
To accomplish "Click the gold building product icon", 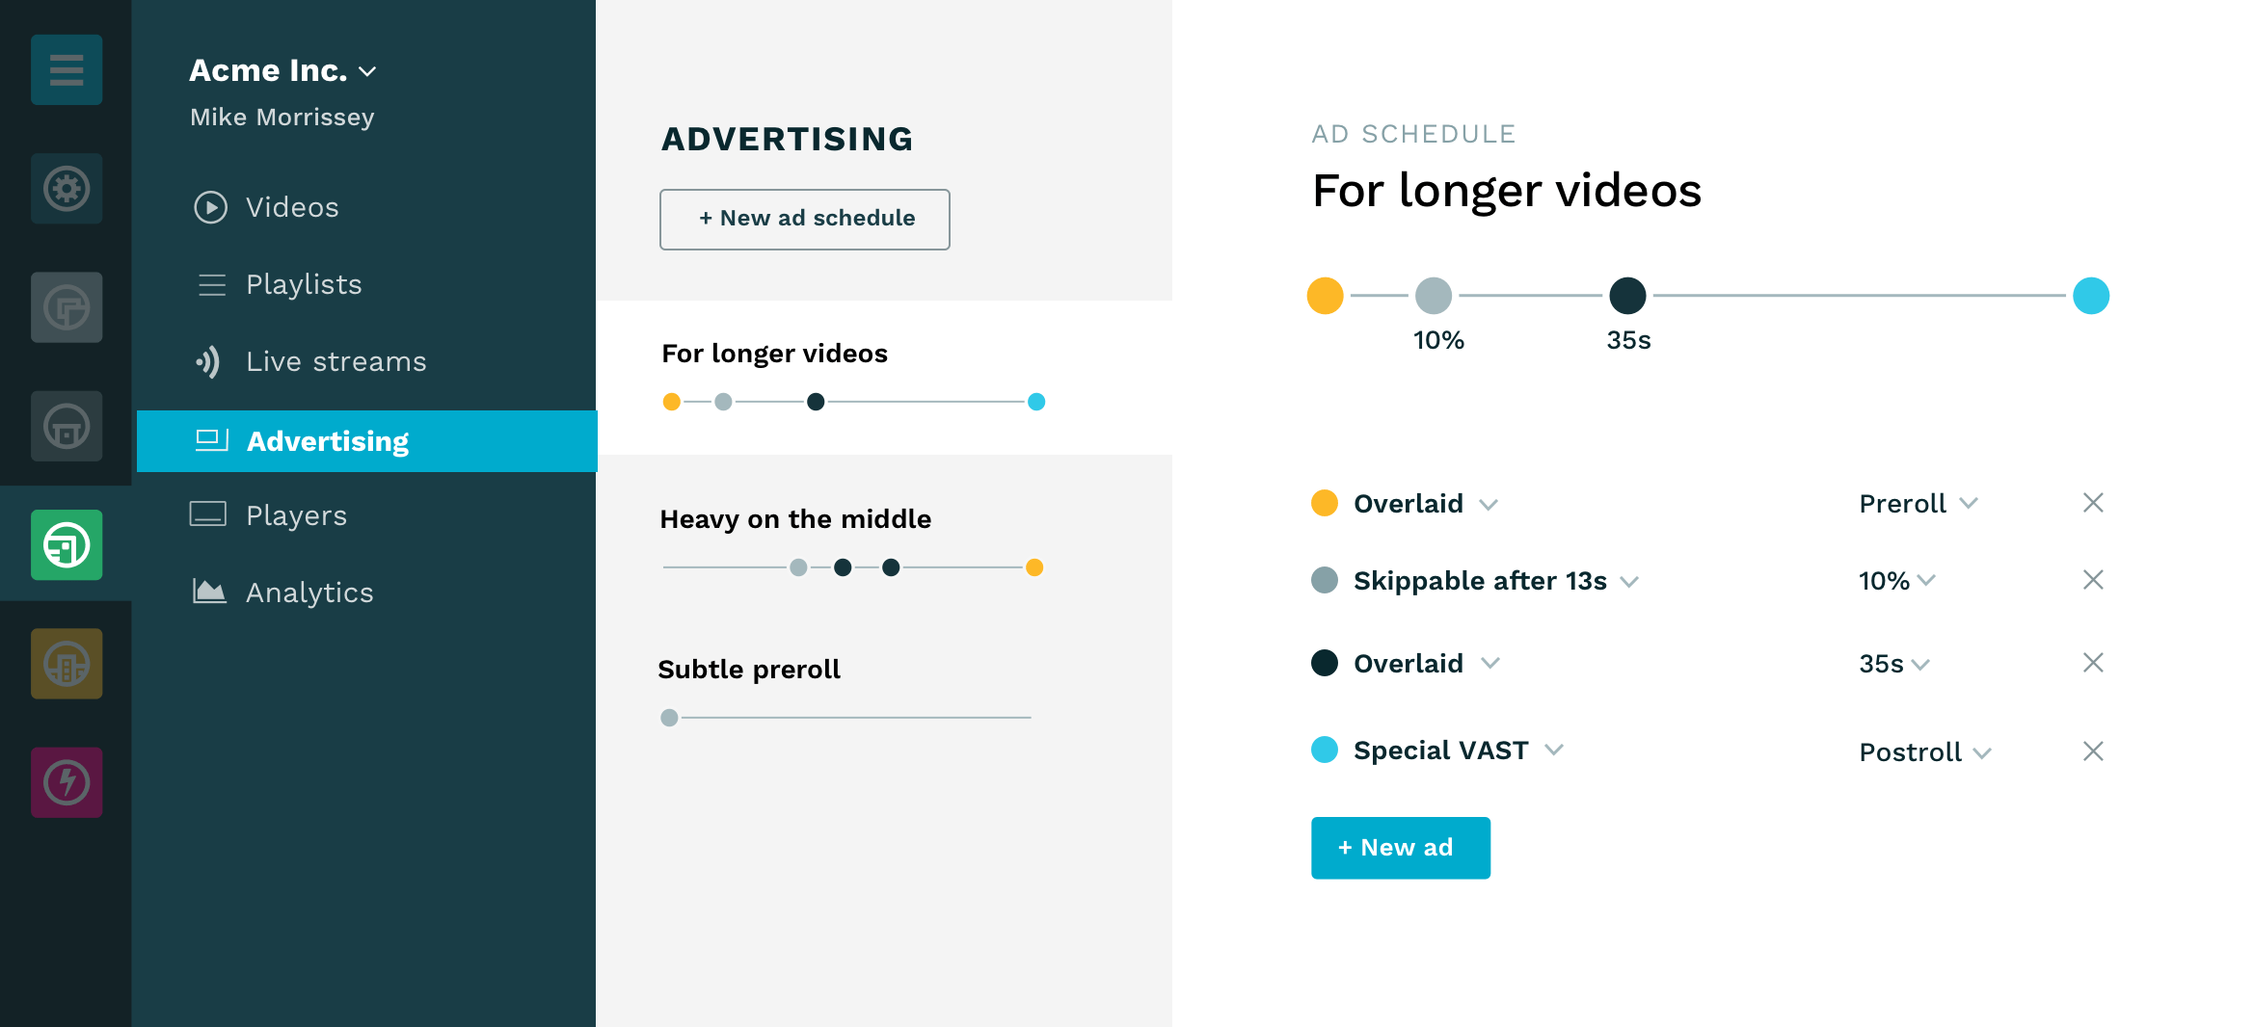I will [x=66, y=663].
